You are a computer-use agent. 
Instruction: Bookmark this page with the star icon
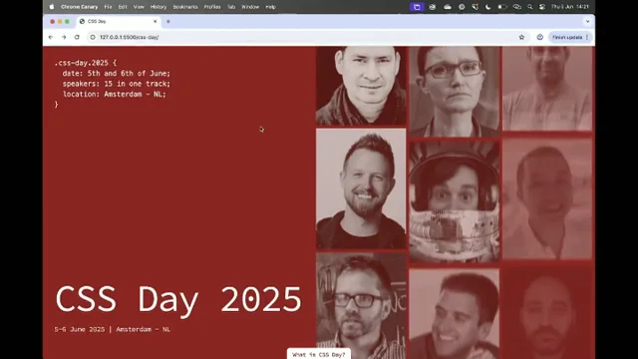coord(521,37)
